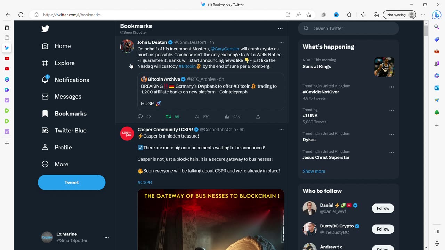Viewport: 445px width, 250px height.
Task: Click the Search Twitter field
Action: tap(348, 28)
